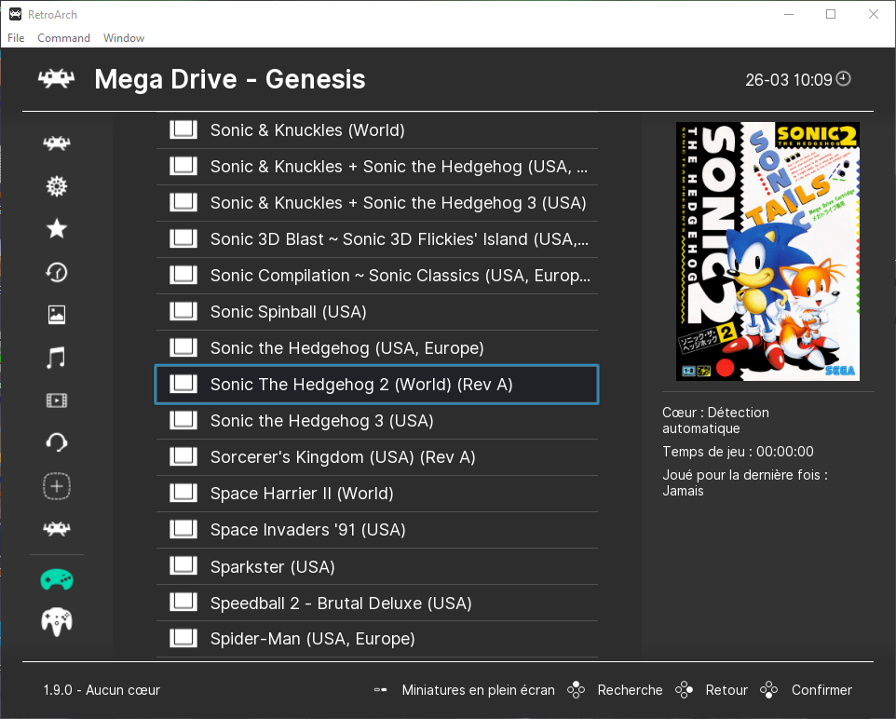Select Space Invaders '91 (USA)
The height and width of the screenshot is (719, 896).
pyautogui.click(x=376, y=530)
